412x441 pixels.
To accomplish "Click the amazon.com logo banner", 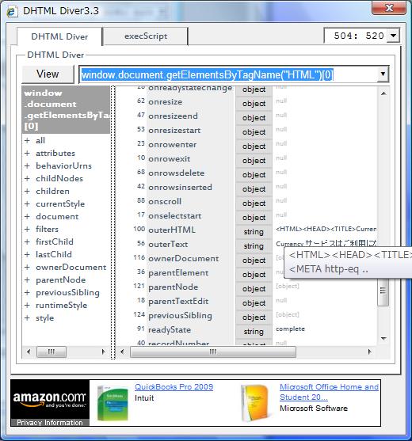I will click(50, 399).
